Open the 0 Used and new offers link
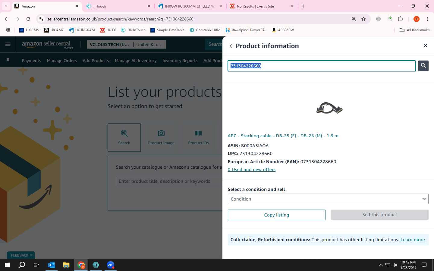 252,170
